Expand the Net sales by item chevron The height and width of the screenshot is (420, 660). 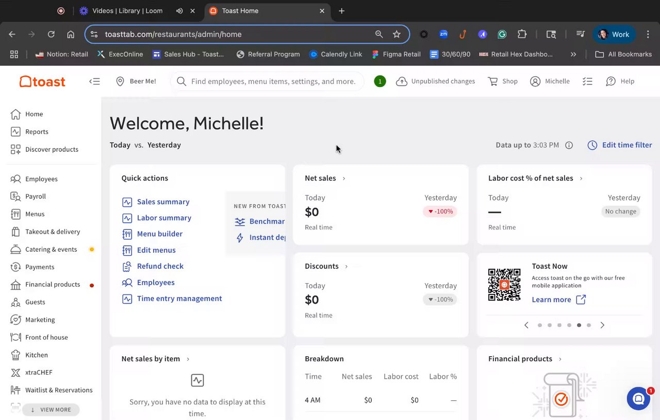tap(188, 359)
